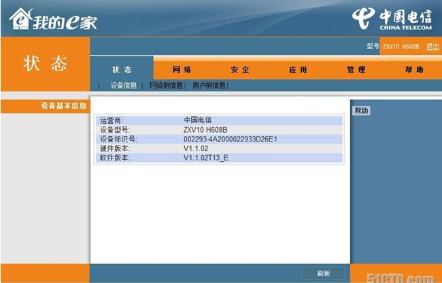Switch to 网络侧信息 submenu
The height and width of the screenshot is (283, 442).
point(166,86)
